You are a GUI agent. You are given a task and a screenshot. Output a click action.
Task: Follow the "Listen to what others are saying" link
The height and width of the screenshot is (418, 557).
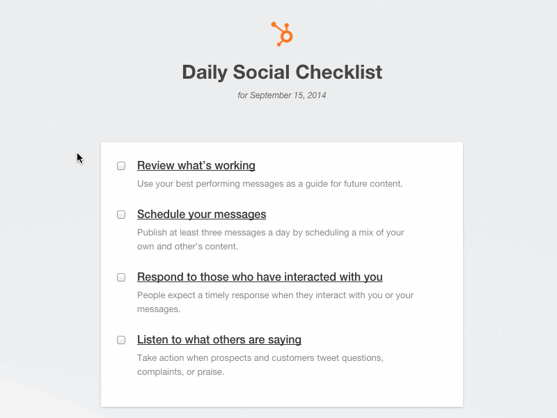219,339
